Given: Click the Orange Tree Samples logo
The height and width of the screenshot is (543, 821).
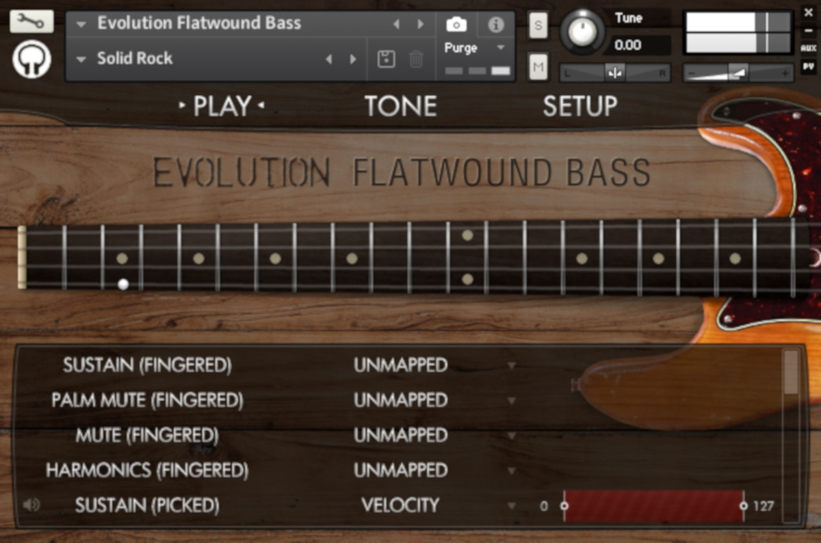Looking at the screenshot, I should point(31,59).
